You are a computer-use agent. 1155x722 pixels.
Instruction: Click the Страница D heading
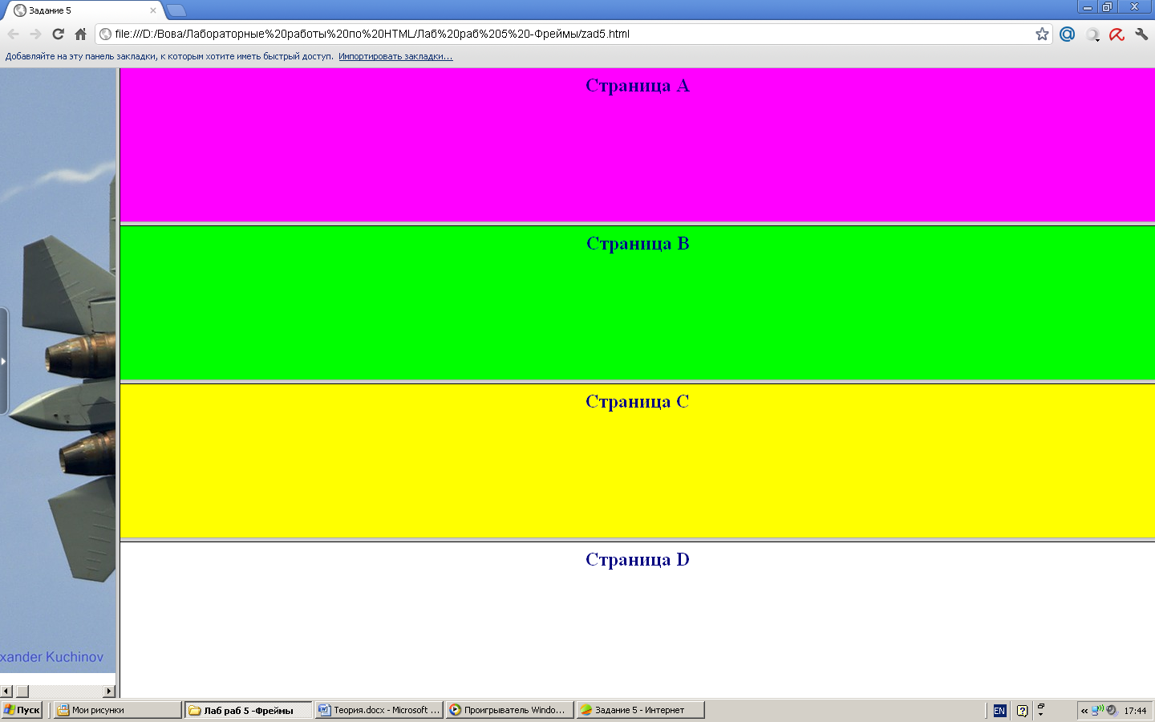(x=638, y=559)
